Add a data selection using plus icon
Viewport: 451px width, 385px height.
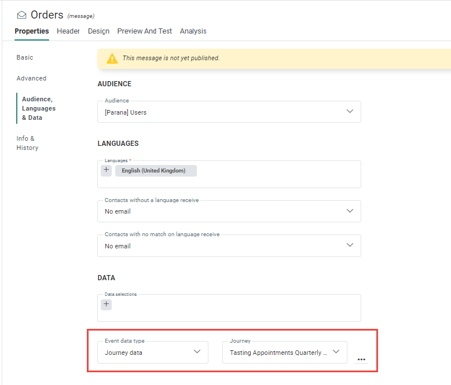point(107,305)
